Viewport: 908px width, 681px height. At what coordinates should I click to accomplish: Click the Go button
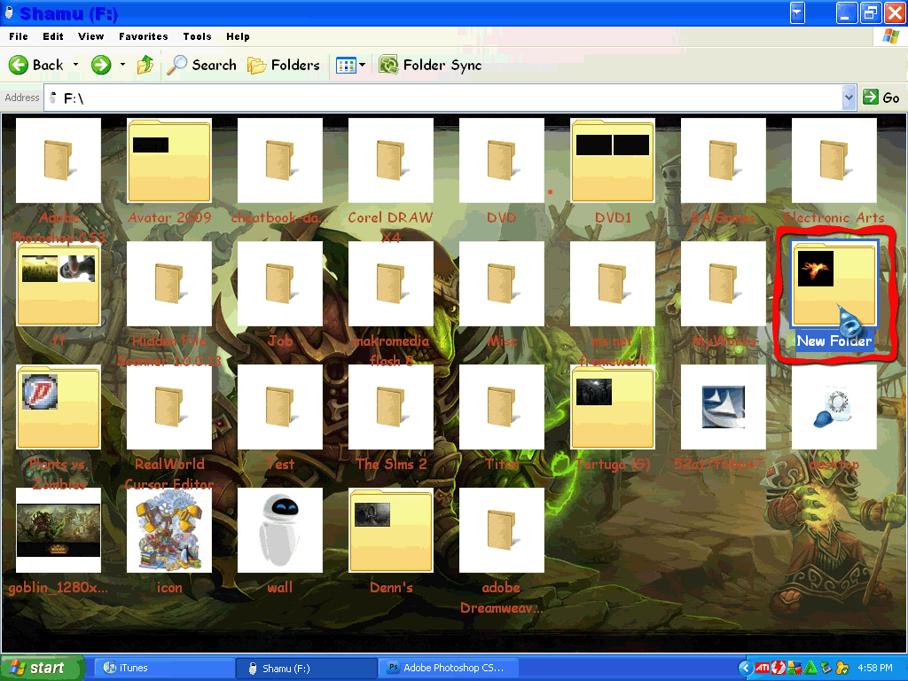[x=881, y=98]
